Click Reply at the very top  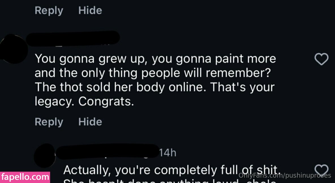(x=49, y=10)
